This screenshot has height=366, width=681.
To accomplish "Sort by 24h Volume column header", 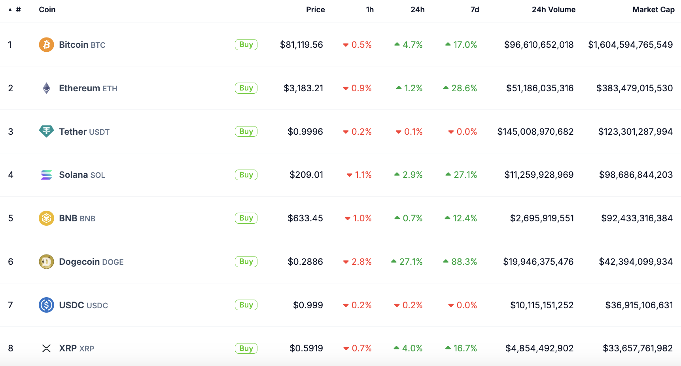I will (x=553, y=9).
